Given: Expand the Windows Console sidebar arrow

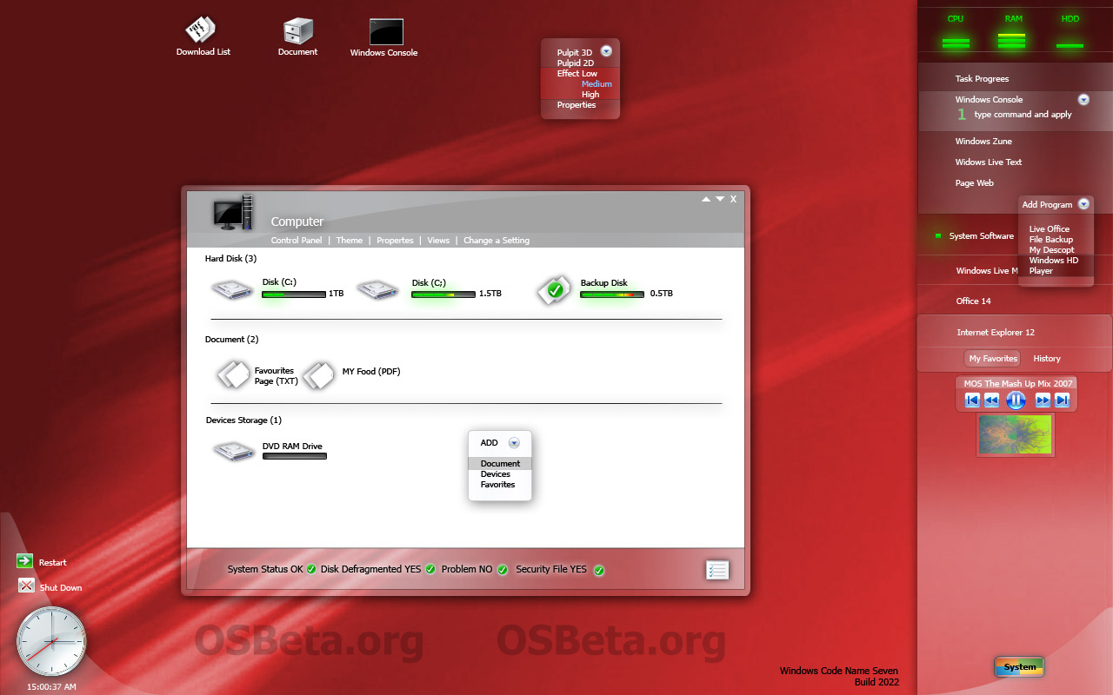Looking at the screenshot, I should [1083, 100].
